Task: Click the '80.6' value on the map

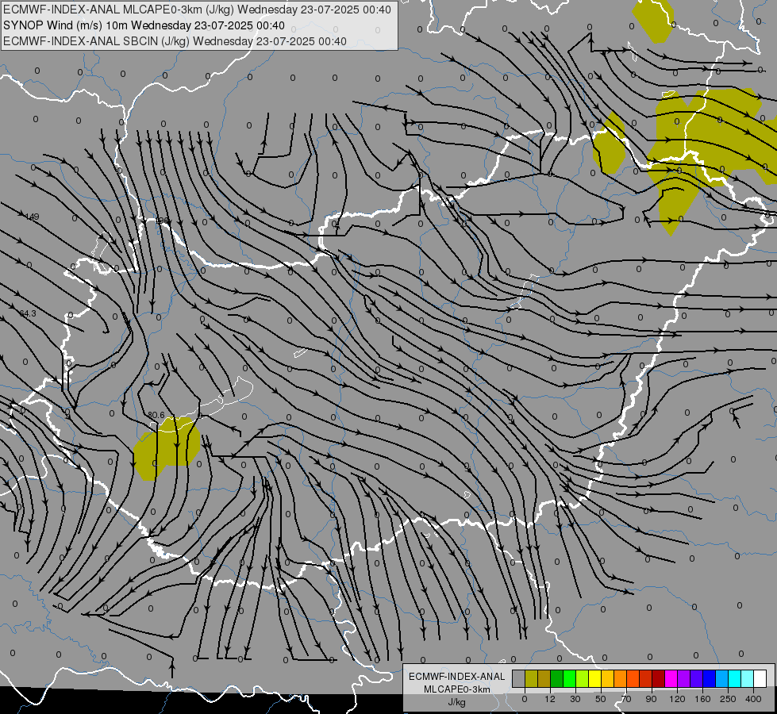Action: (x=156, y=415)
